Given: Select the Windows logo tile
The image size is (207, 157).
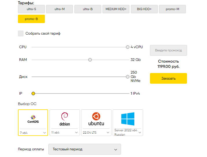Looking at the screenshot, I should click(x=128, y=119).
